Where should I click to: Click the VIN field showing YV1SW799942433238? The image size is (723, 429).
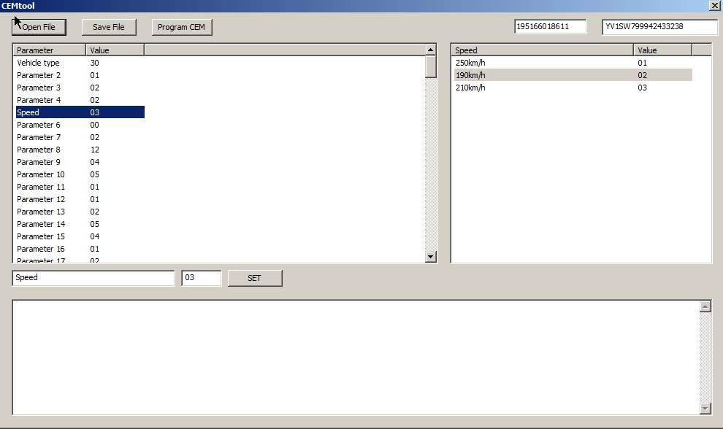[657, 26]
